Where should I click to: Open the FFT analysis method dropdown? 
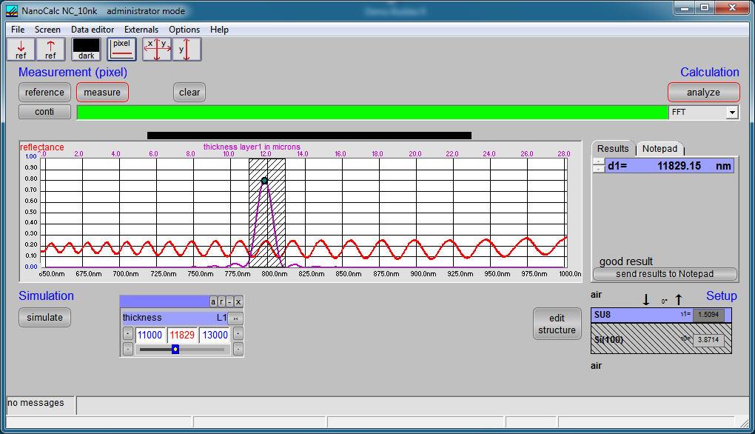(x=732, y=113)
